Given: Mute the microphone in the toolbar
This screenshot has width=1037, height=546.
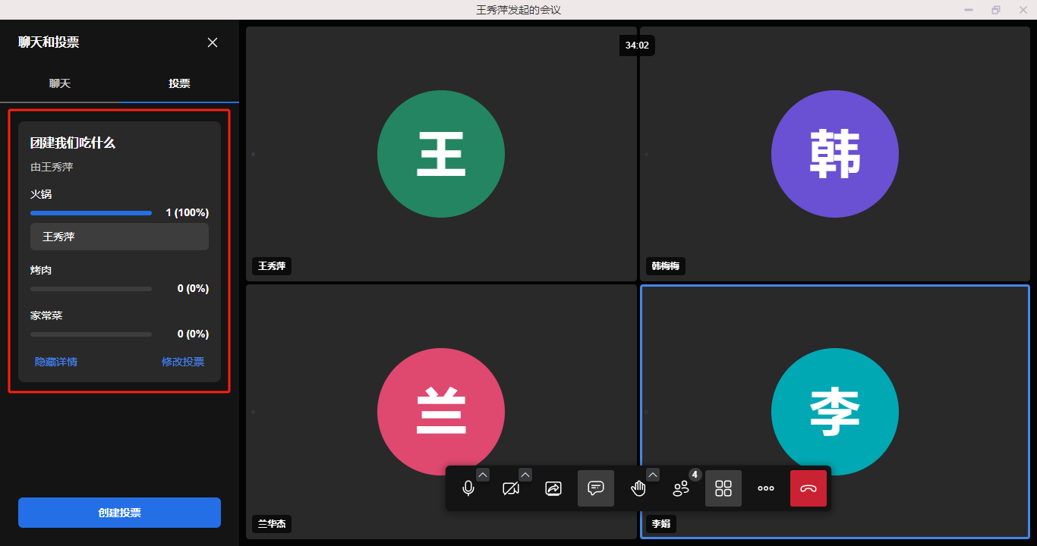Looking at the screenshot, I should (468, 488).
